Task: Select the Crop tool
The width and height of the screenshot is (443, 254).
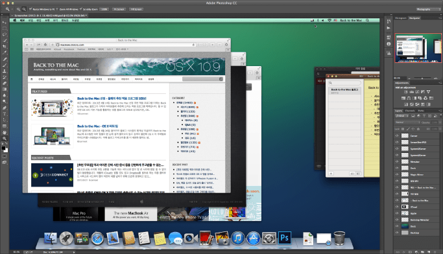Action: pos(5,46)
